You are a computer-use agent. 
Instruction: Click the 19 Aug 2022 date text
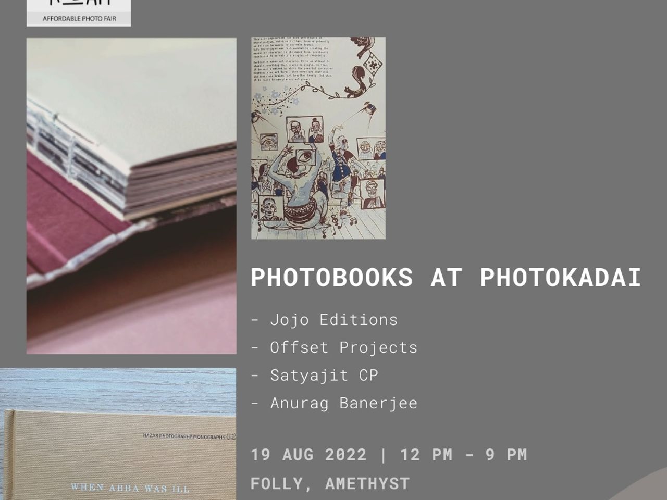[x=308, y=454]
